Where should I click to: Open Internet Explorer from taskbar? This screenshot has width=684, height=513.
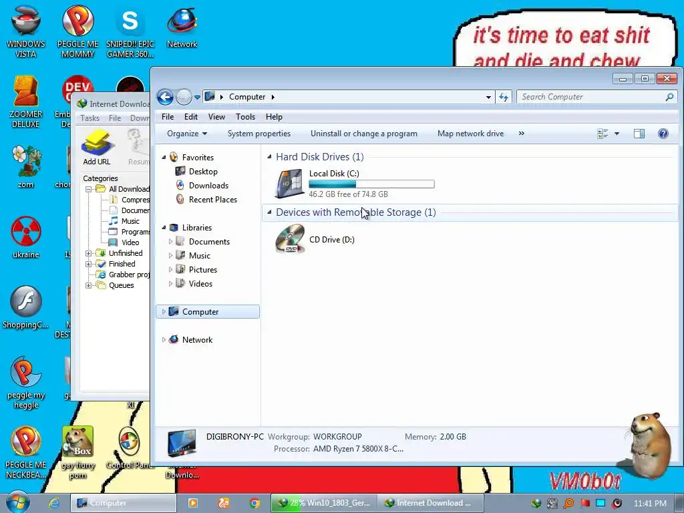tap(53, 503)
